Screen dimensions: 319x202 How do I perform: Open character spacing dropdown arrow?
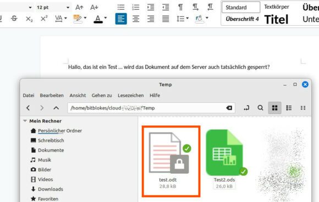pos(65,18)
